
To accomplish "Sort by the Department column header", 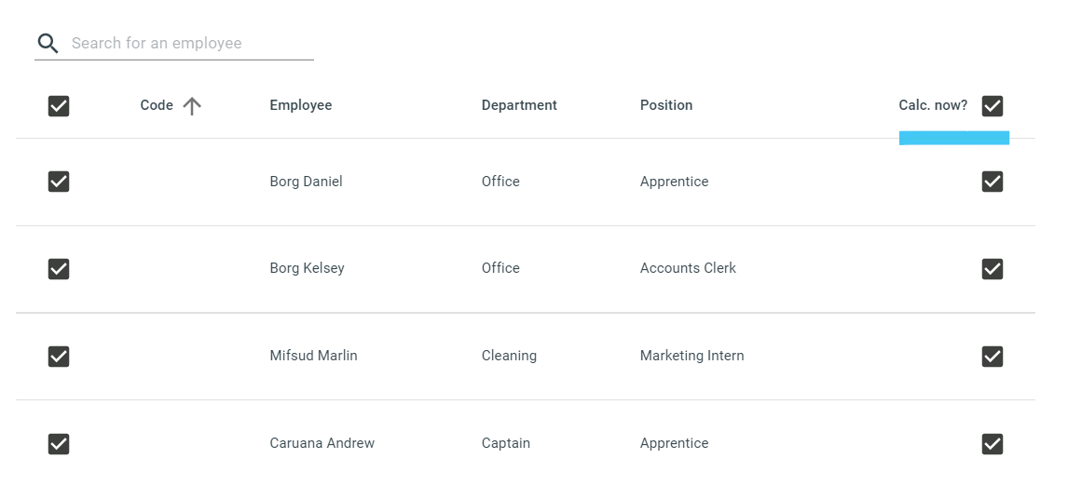I will click(x=519, y=105).
